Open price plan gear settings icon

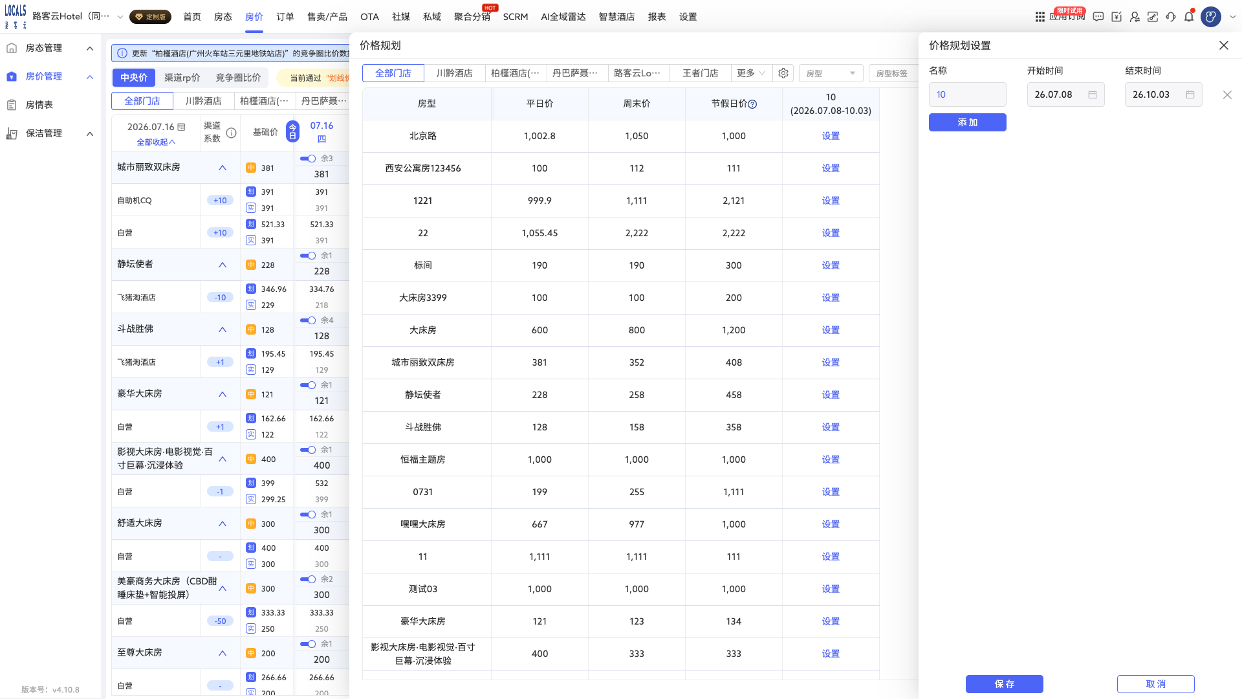(x=783, y=73)
